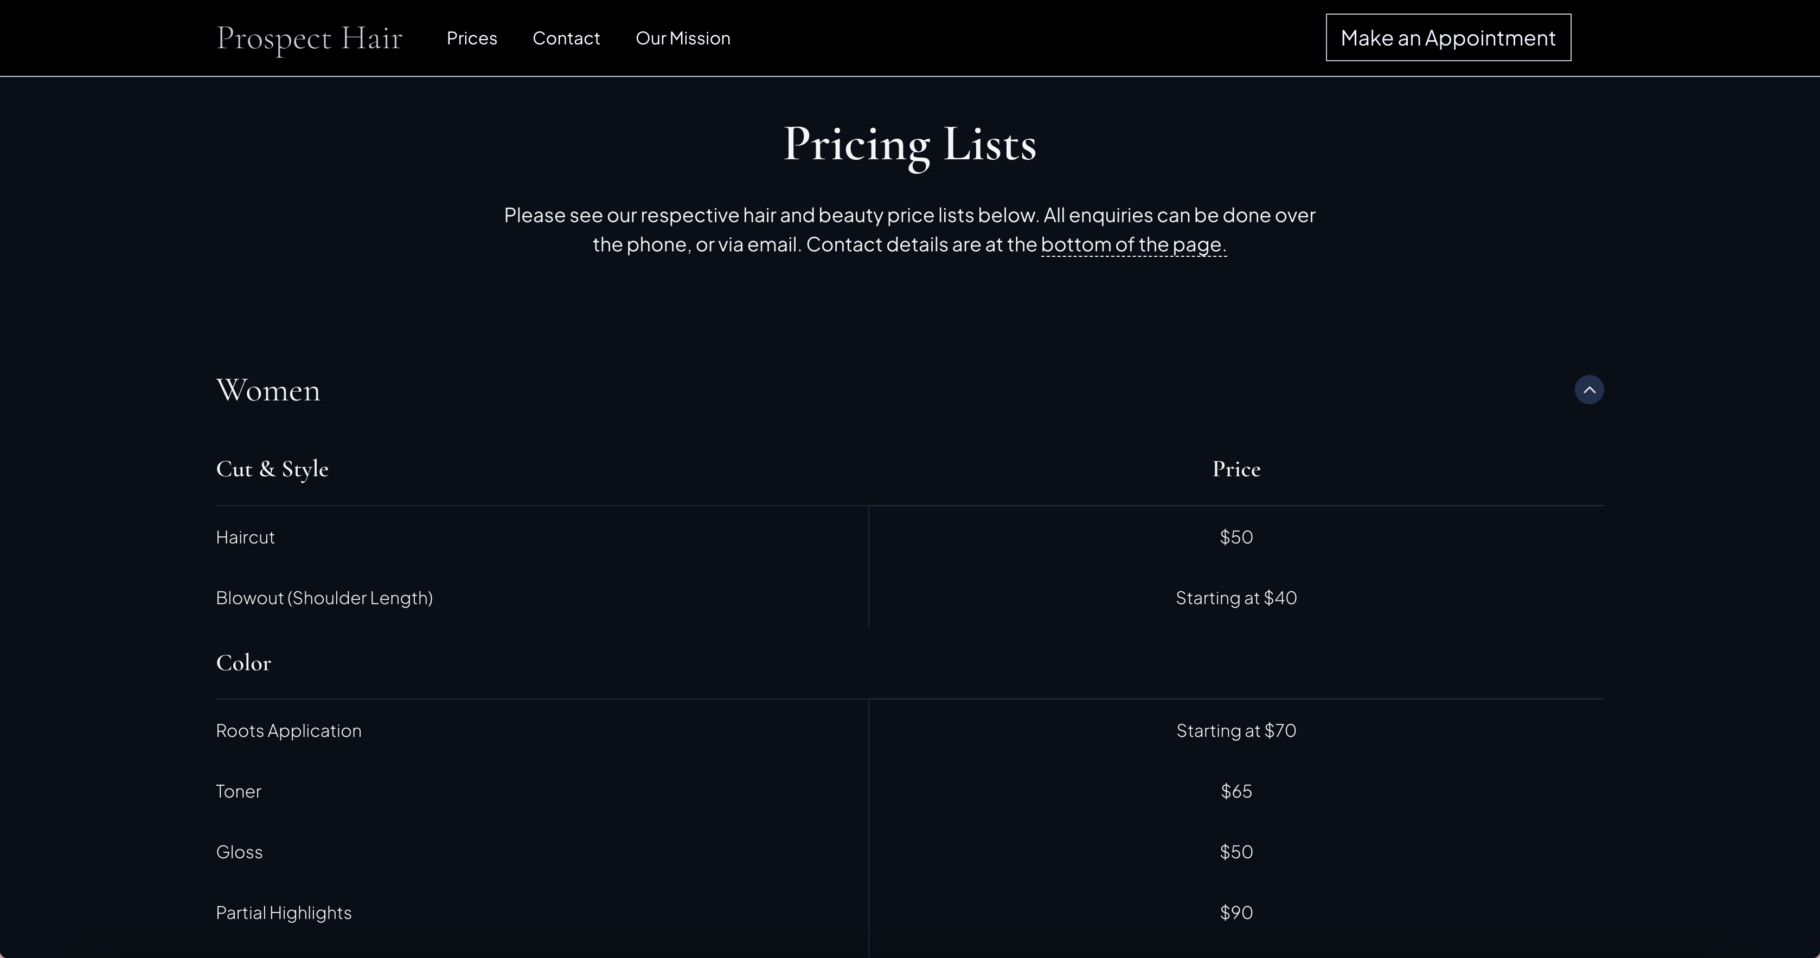Select the Toner service row
The height and width of the screenshot is (958, 1820).
coord(238,791)
